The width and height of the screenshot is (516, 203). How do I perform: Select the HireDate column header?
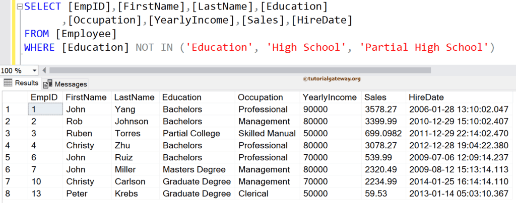pos(460,97)
